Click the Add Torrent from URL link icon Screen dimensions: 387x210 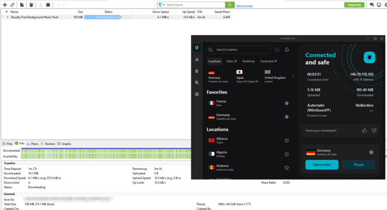pyautogui.click(x=12, y=5)
